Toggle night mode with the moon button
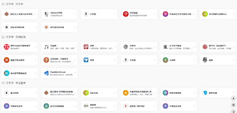 [233, 111]
